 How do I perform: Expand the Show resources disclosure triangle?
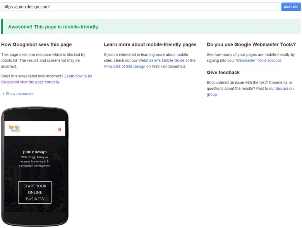3,94
